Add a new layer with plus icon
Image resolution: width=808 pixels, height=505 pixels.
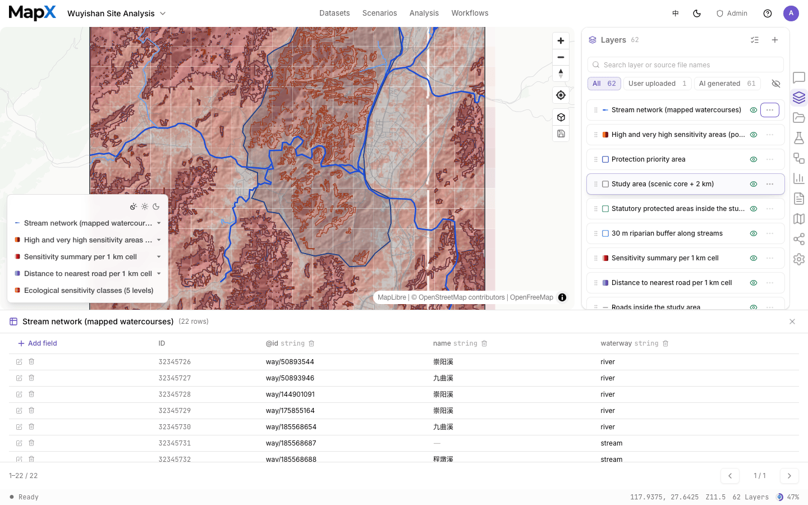tap(775, 40)
